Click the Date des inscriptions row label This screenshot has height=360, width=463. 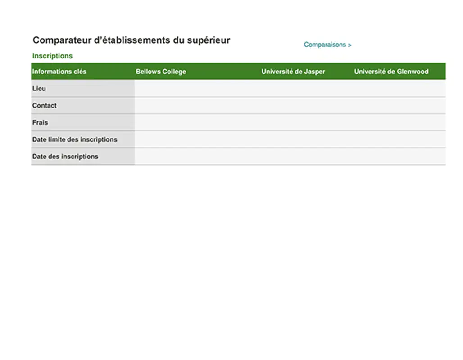click(x=65, y=157)
